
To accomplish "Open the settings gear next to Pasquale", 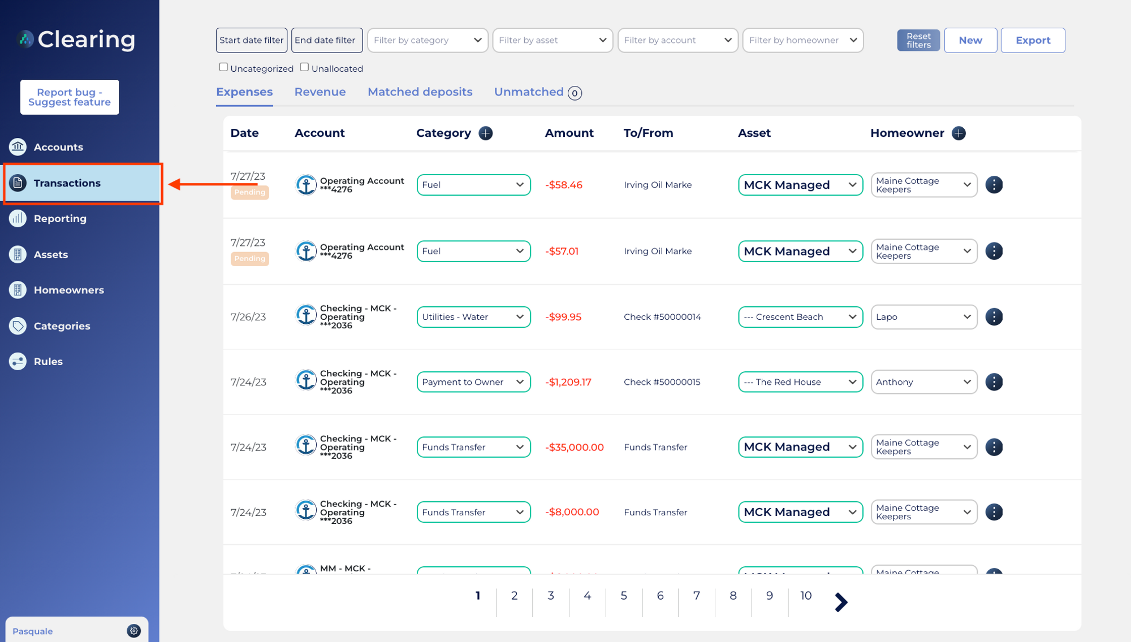I will 133,631.
